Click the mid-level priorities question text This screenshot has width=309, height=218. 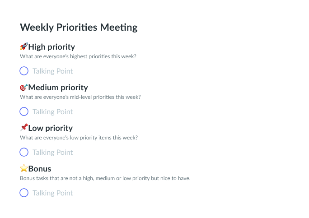(x=80, y=97)
